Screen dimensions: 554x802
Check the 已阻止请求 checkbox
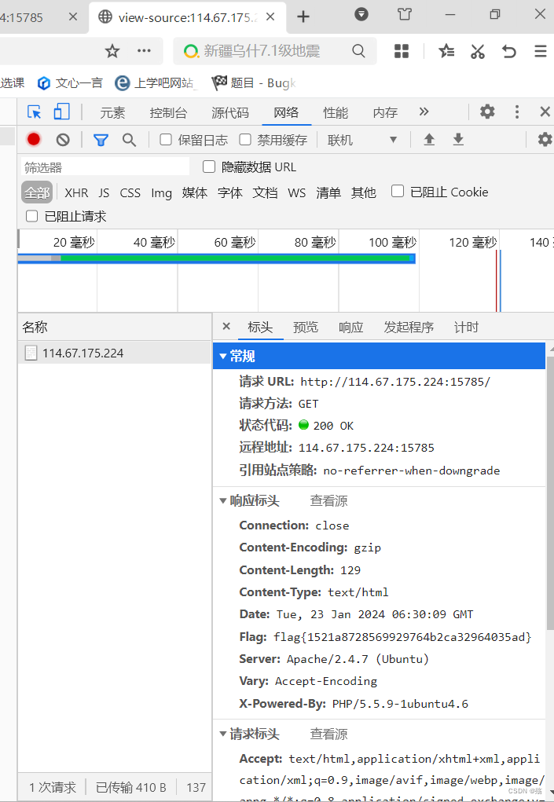tap(31, 216)
